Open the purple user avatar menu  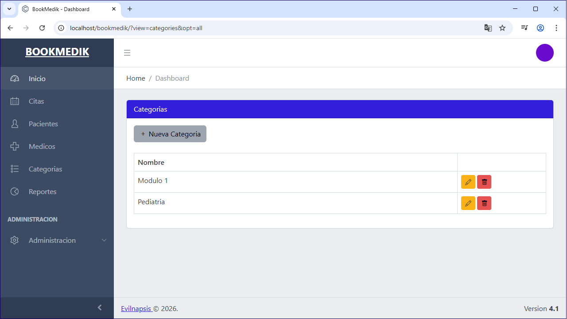click(x=544, y=53)
